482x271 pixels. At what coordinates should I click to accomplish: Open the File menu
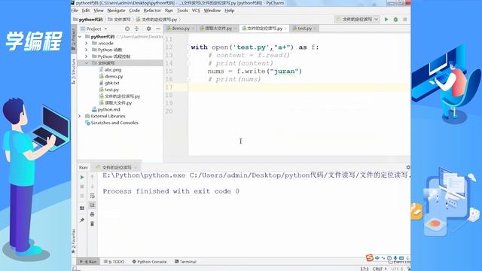(75, 11)
